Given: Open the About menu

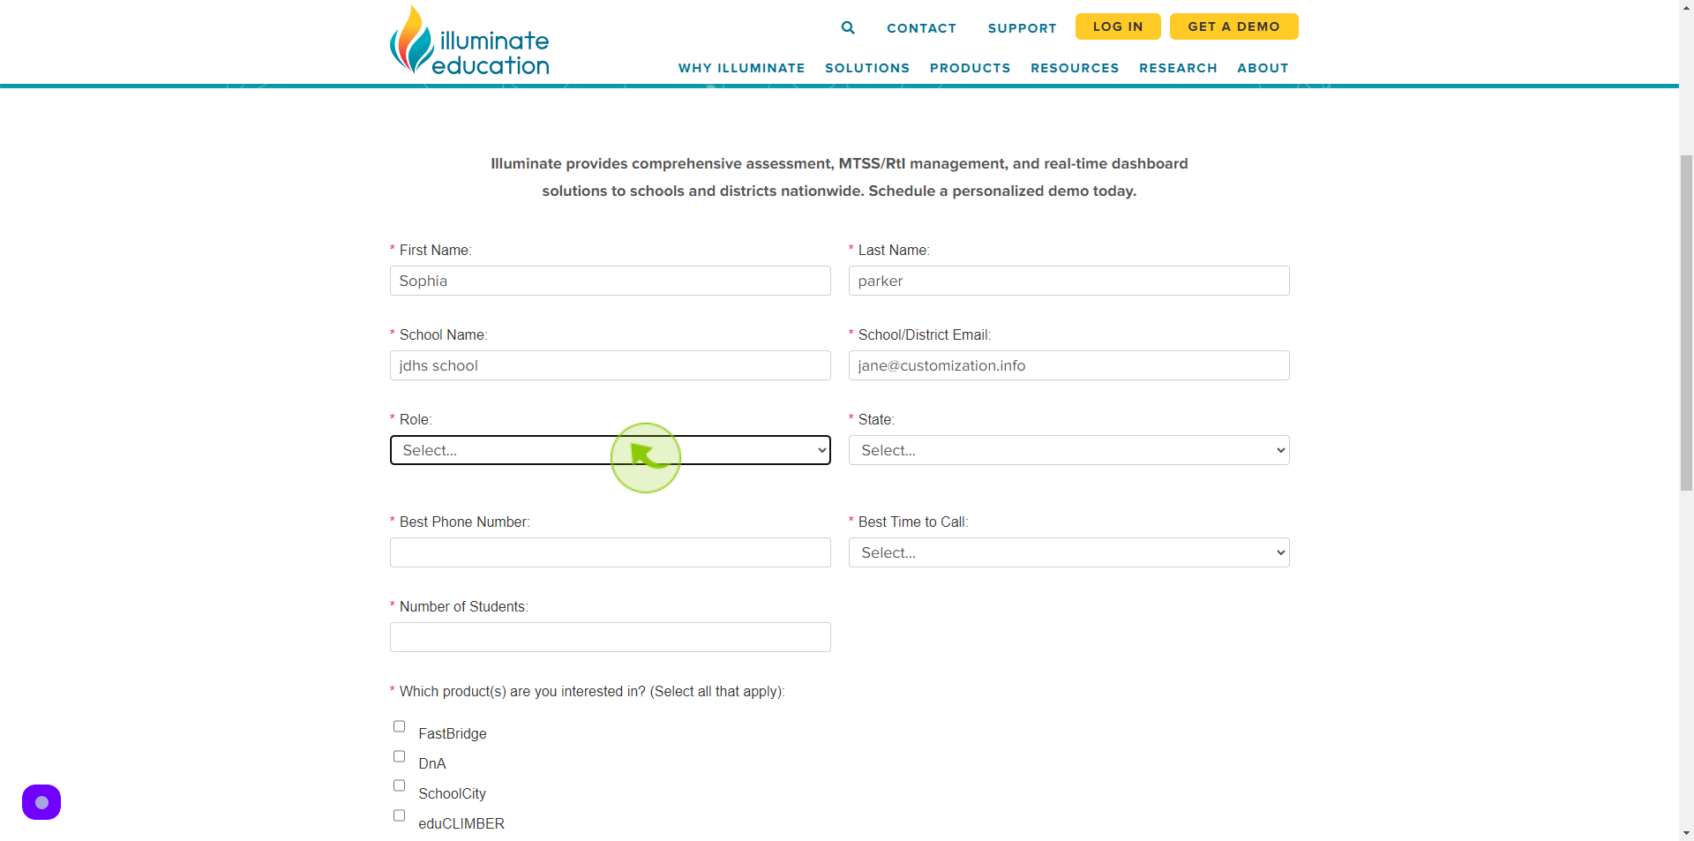Looking at the screenshot, I should (x=1263, y=68).
